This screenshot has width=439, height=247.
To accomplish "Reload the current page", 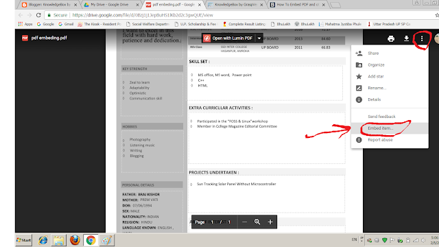I will [x=38, y=15].
